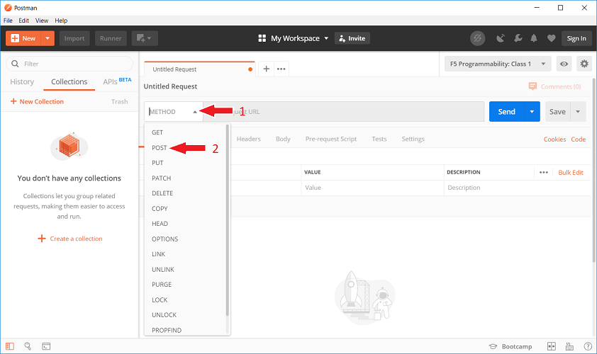Image resolution: width=597 pixels, height=354 pixels.
Task: Click the New button plus icon
Action: (15, 38)
